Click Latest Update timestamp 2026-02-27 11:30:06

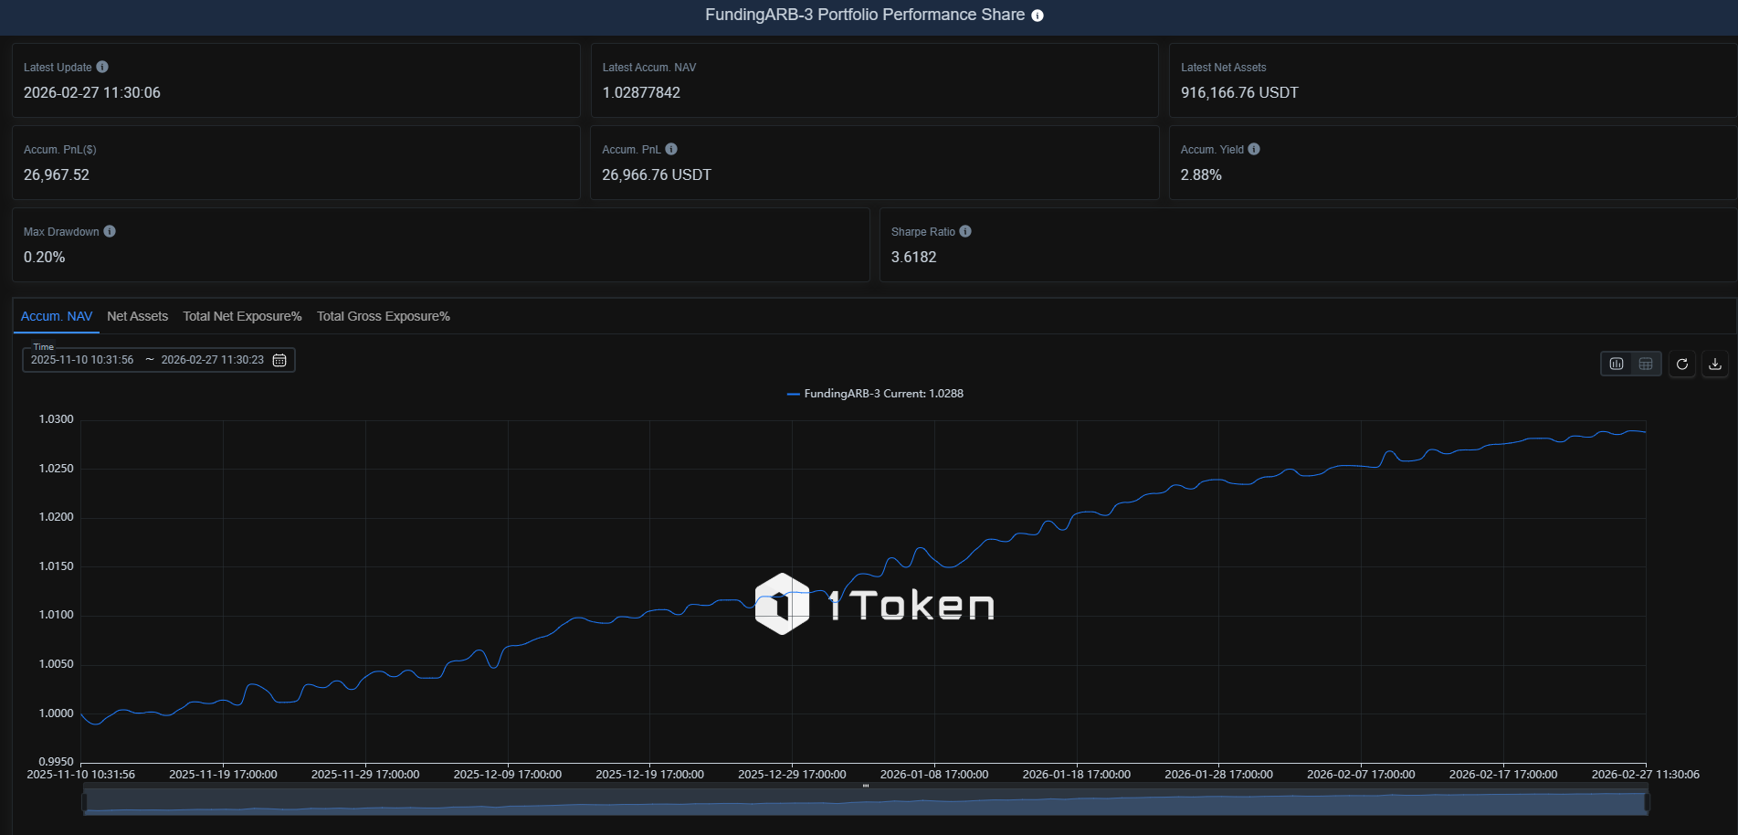(92, 92)
